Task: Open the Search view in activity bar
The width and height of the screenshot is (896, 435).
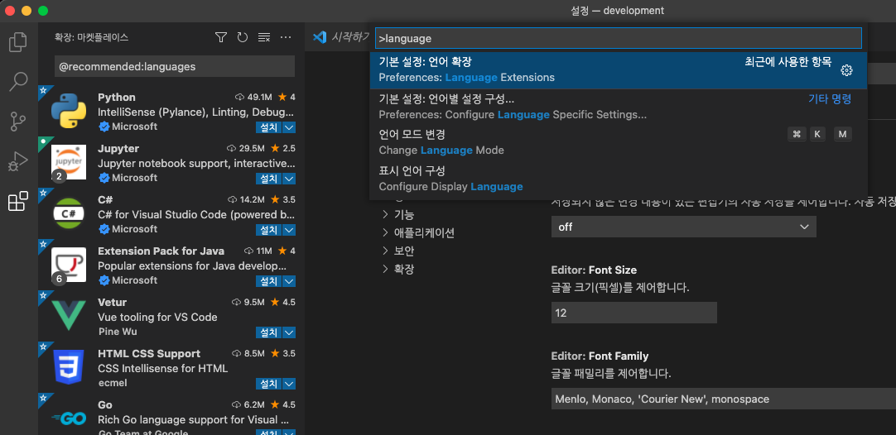Action: [x=18, y=82]
